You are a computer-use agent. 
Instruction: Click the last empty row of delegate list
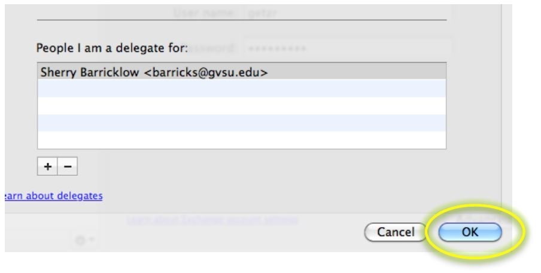pos(241,140)
